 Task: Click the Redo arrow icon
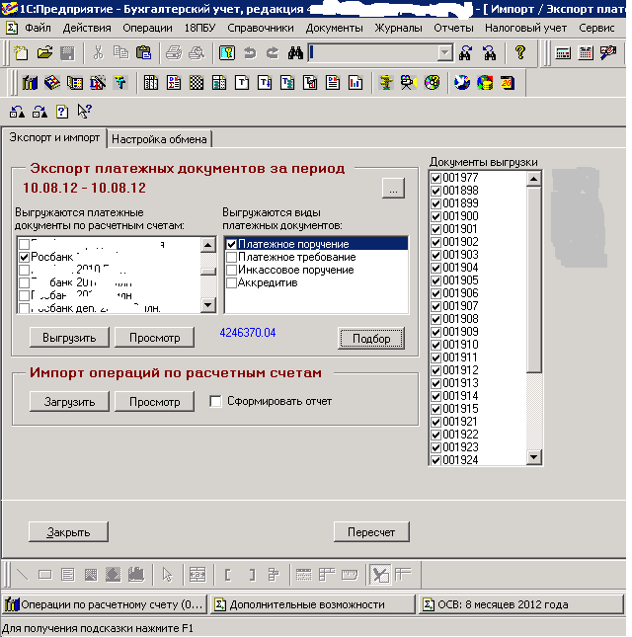coord(273,52)
